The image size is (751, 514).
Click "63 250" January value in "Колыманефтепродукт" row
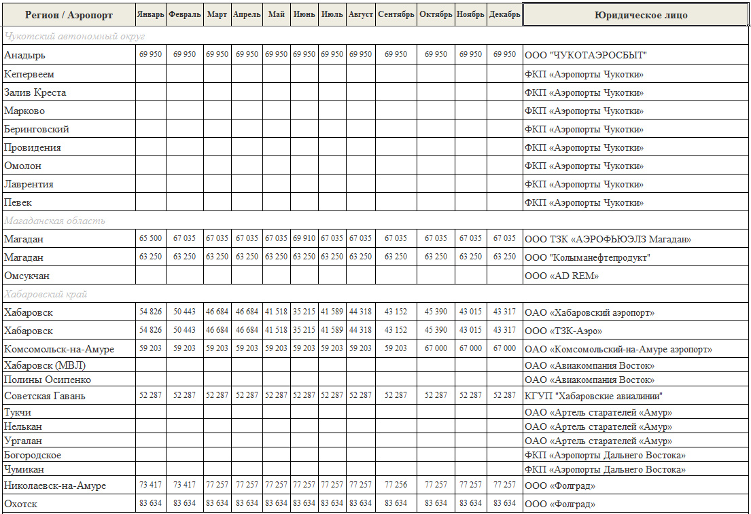[150, 256]
